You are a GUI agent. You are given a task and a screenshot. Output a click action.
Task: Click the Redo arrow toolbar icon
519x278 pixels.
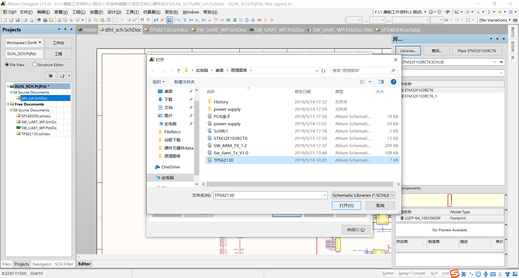(148, 20)
